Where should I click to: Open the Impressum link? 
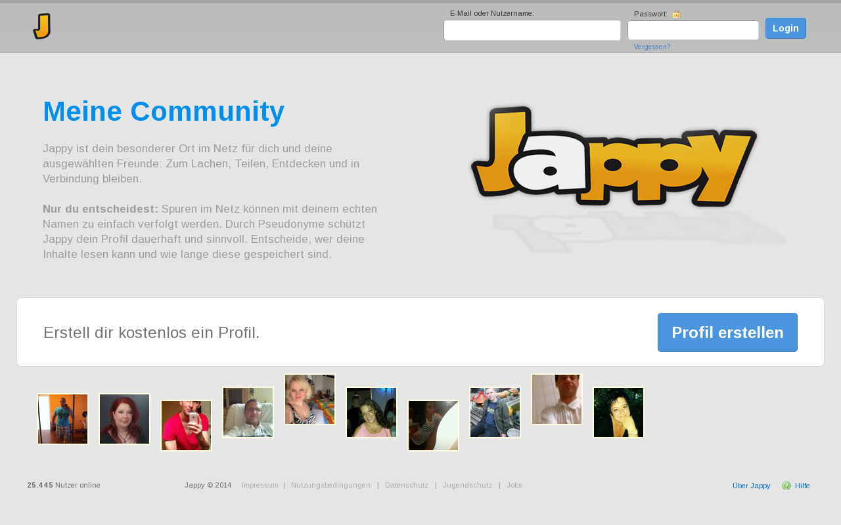click(x=260, y=485)
